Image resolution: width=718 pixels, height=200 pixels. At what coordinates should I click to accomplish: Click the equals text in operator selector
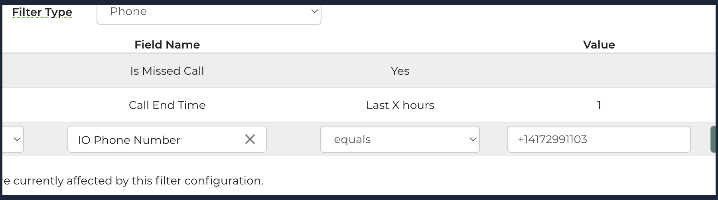(353, 140)
